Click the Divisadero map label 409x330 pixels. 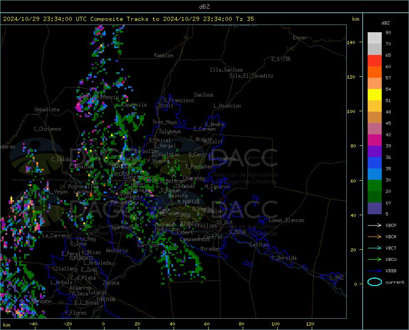222,158
